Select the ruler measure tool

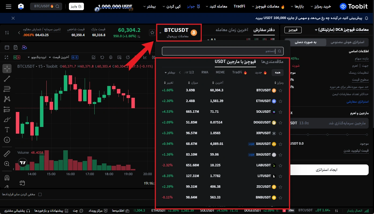(x=7, y=154)
